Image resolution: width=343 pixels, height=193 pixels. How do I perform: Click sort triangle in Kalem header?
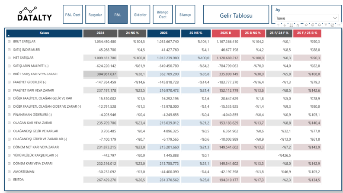[9, 35]
